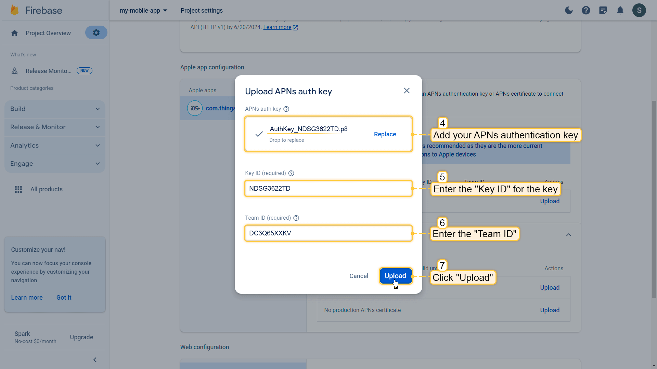Click the help icon beside Key ID
The width and height of the screenshot is (657, 369).
tap(291, 173)
